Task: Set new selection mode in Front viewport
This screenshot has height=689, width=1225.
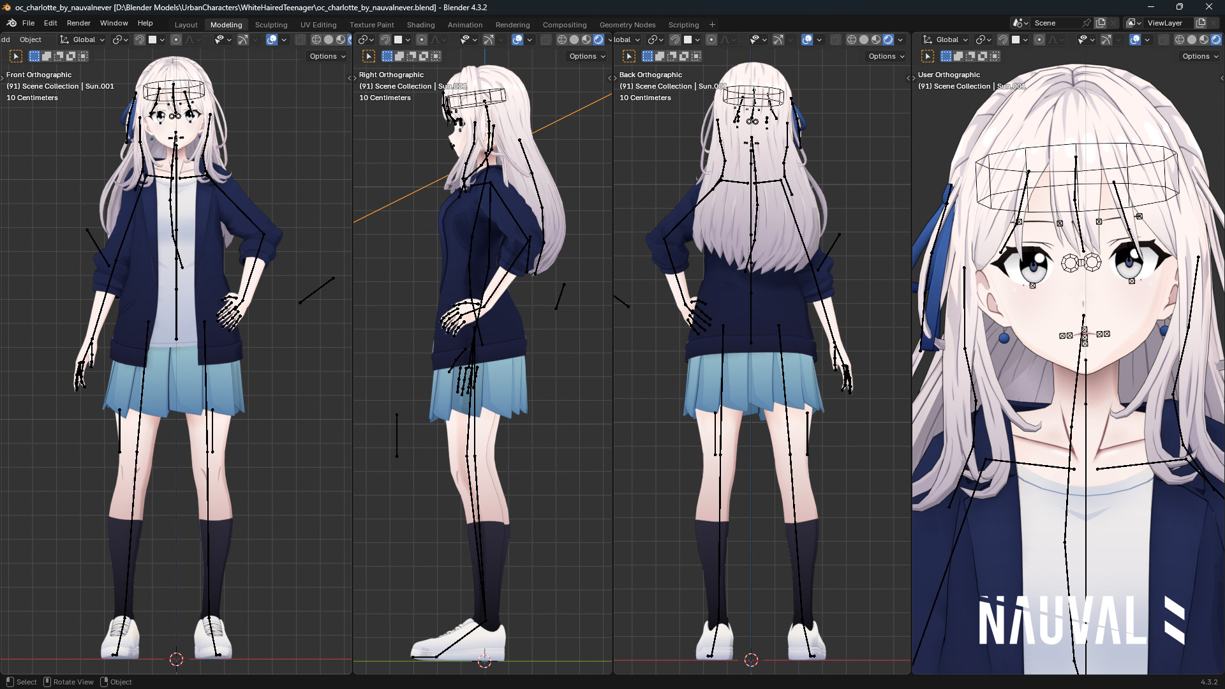Action: click(34, 56)
